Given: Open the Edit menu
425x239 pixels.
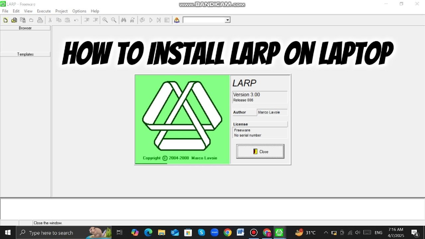Looking at the screenshot, I should click(16, 11).
